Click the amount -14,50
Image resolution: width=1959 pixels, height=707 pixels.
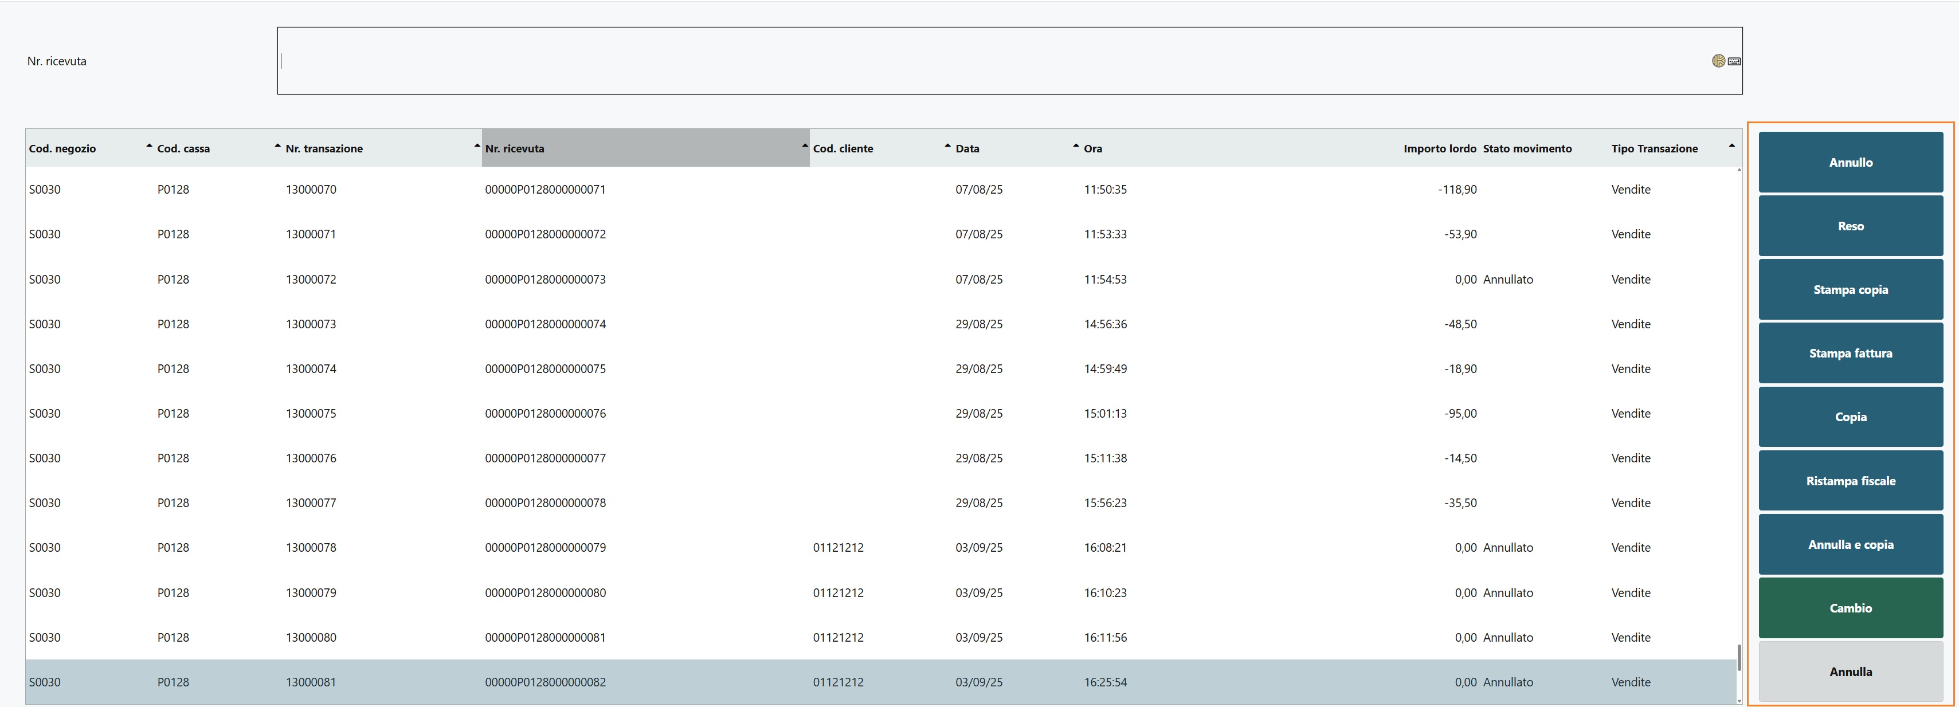[1460, 458]
